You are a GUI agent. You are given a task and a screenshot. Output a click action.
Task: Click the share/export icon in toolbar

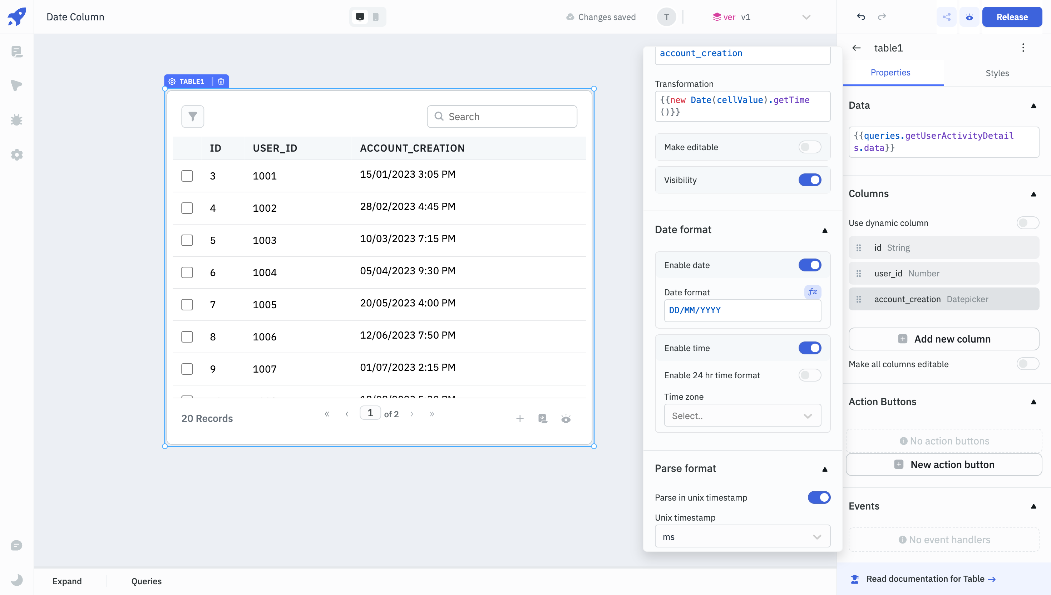coord(946,16)
